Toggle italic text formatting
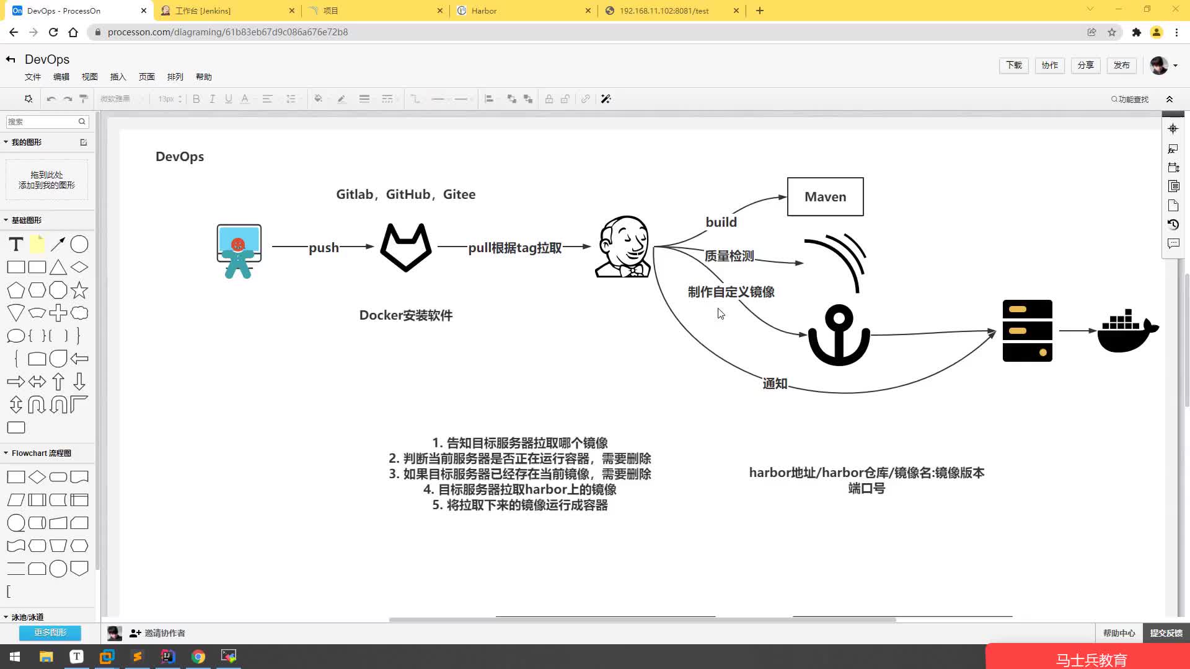 212,99
